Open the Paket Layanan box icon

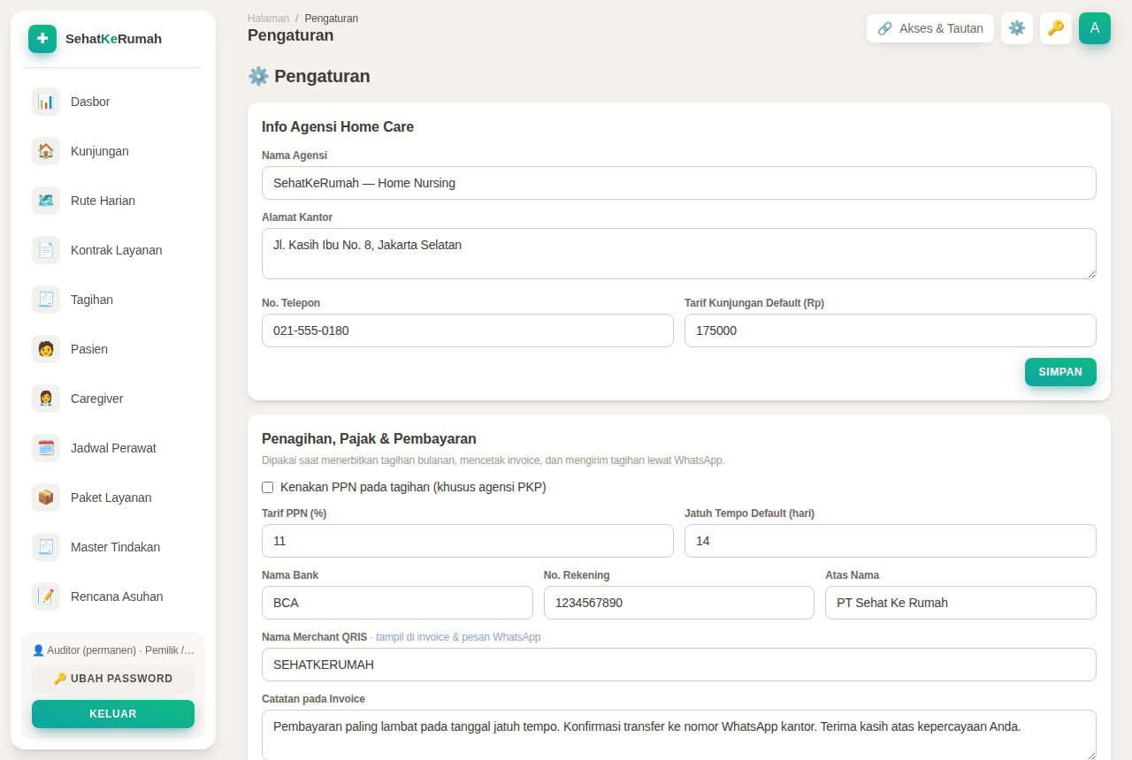46,498
